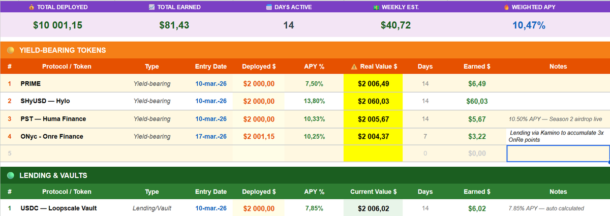Click the calendar icon beside DAYS ACTIVE
Image resolution: width=610 pixels, height=216 pixels.
[269, 7]
